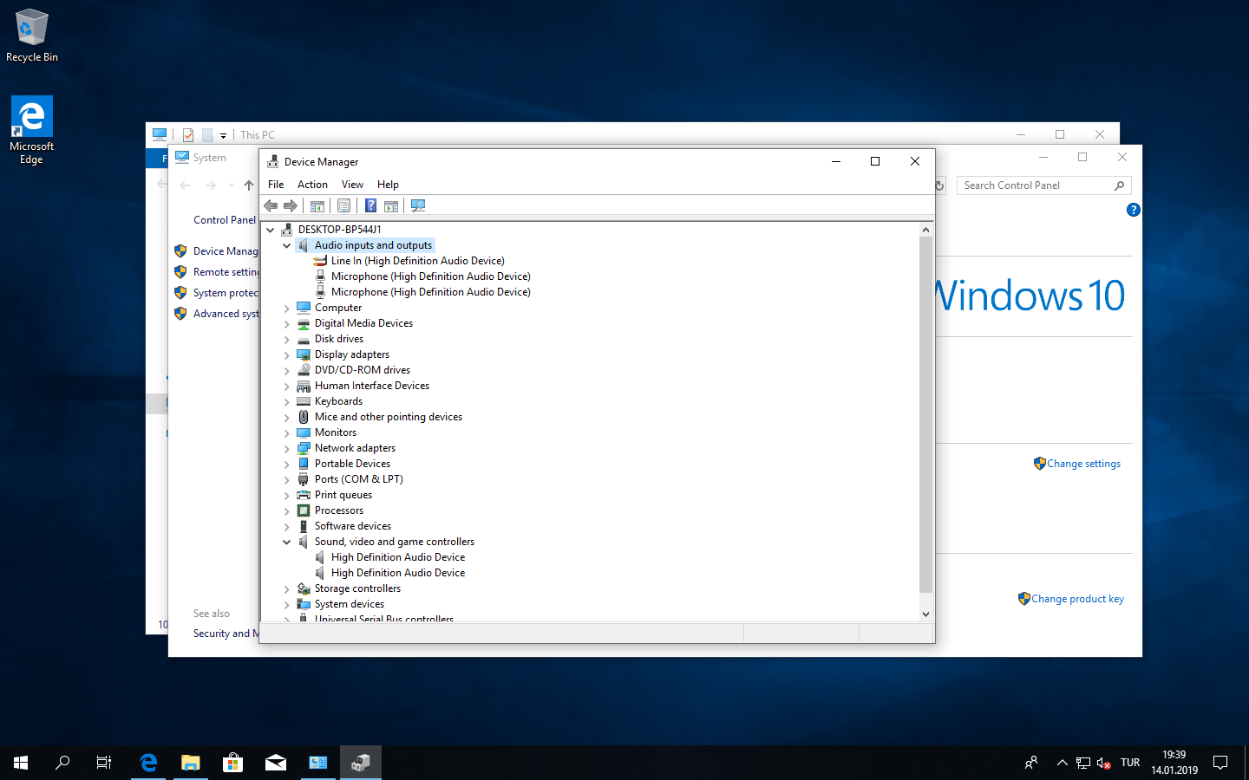Image resolution: width=1249 pixels, height=780 pixels.
Task: Expand the Display adapters category
Action: coord(287,355)
